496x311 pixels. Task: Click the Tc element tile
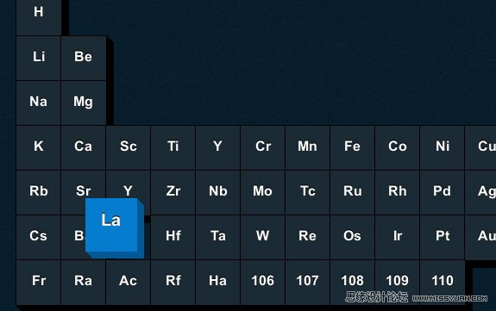308,192
